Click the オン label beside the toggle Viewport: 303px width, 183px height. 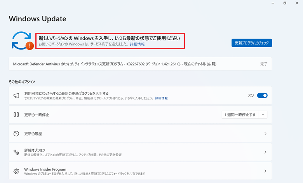click(251, 96)
